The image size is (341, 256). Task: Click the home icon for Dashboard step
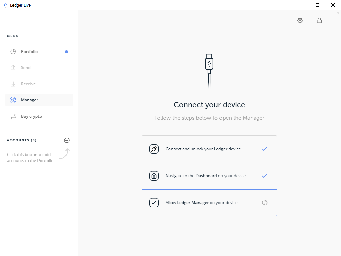pos(154,176)
